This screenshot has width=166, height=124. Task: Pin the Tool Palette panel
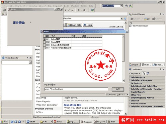point(160,69)
